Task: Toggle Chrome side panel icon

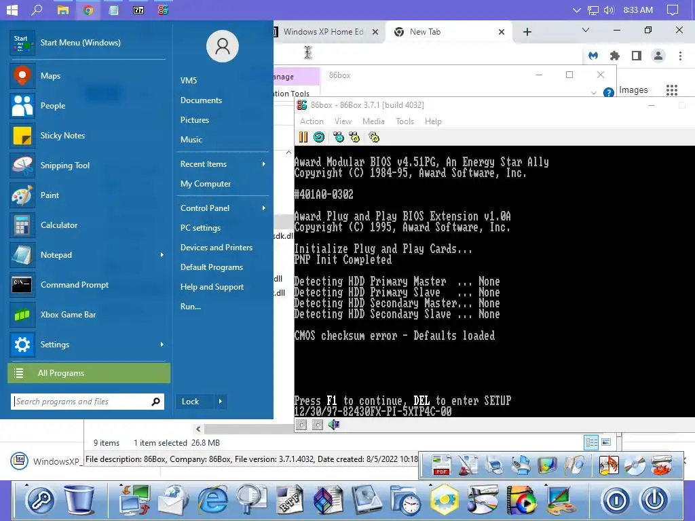Action: click(x=637, y=56)
